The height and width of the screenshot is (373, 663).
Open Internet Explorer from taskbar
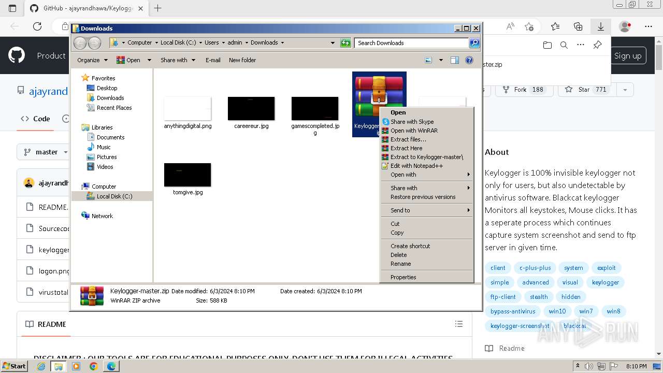tap(41, 366)
